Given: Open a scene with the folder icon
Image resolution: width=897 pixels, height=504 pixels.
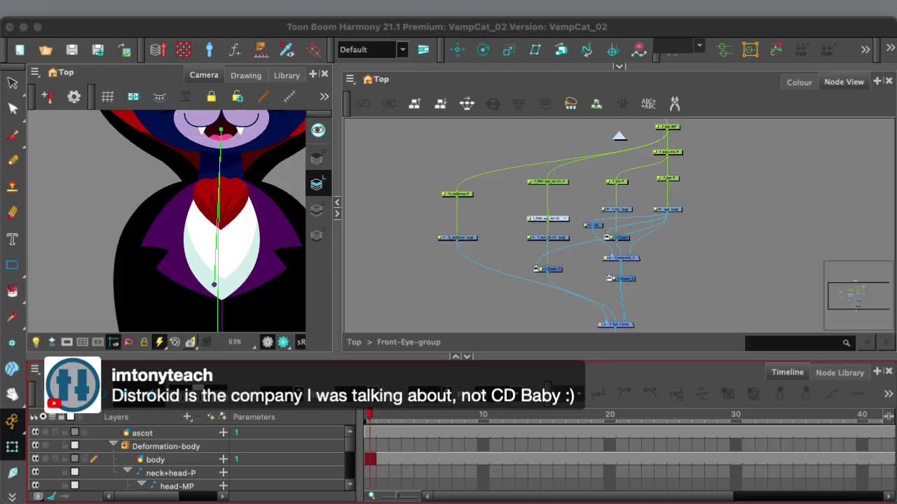Looking at the screenshot, I should (x=46, y=50).
